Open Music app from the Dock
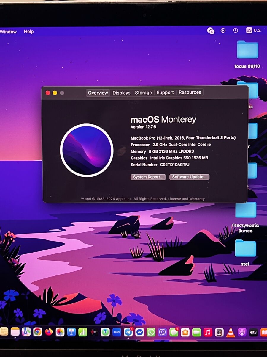 [208, 332]
